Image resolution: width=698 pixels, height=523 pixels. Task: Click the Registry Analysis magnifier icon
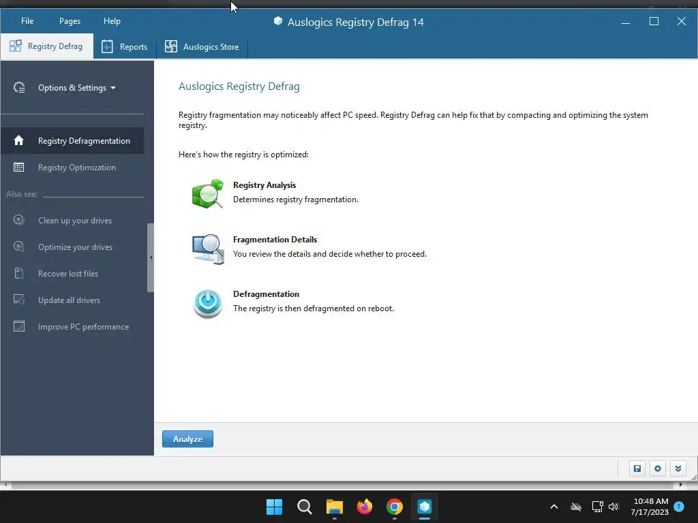coord(207,194)
